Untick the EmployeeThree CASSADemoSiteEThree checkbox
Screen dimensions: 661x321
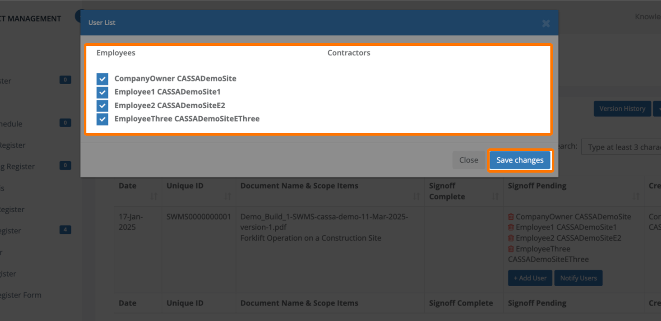click(x=102, y=119)
